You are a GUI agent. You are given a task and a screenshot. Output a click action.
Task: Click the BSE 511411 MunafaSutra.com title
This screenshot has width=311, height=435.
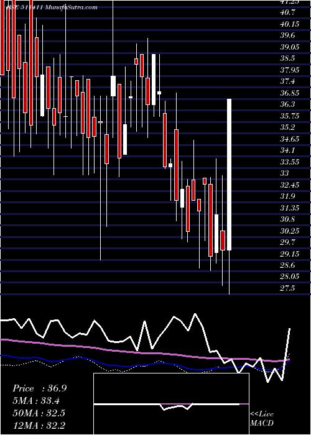(x=52, y=7)
